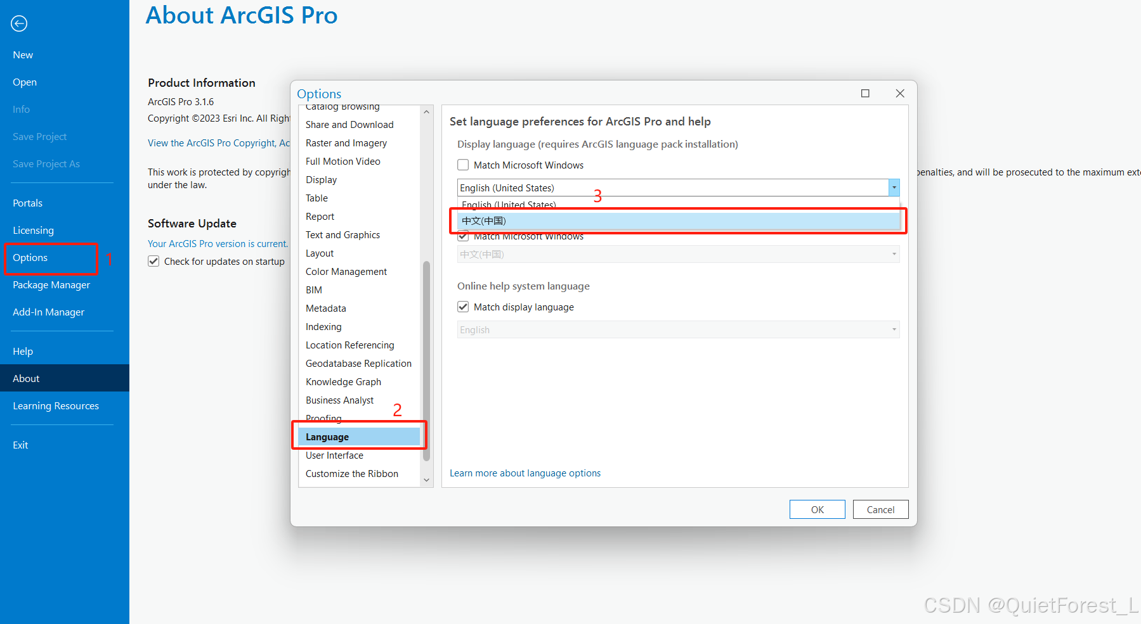
Task: Open Indexing options category
Action: (x=323, y=327)
